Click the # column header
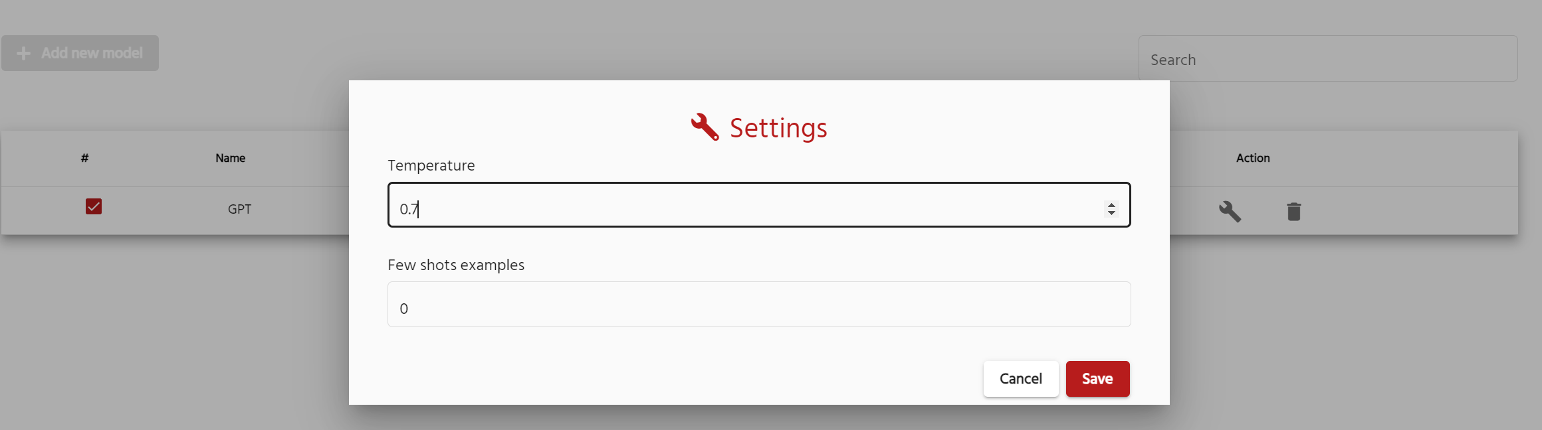1542x430 pixels. point(84,158)
